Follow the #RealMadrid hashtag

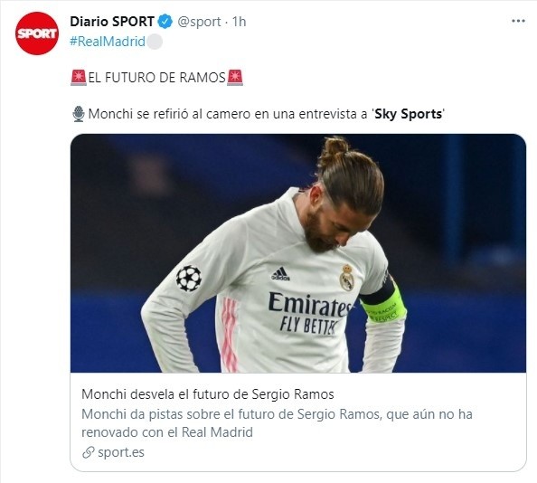tap(108, 42)
